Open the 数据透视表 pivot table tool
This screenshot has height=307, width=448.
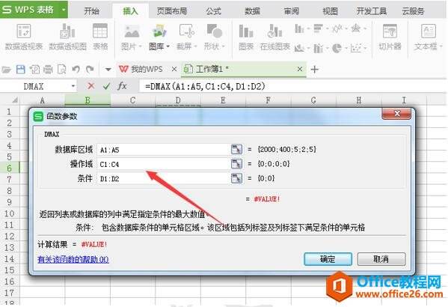pos(24,37)
